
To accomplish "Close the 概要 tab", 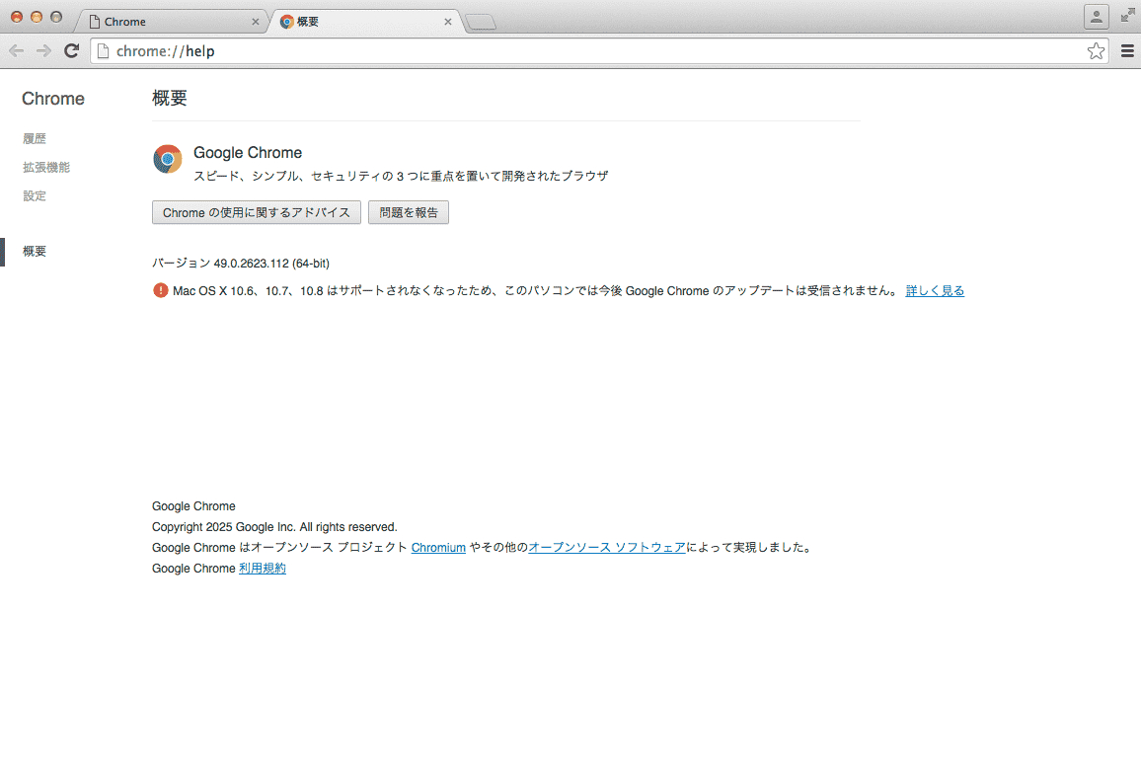I will tap(447, 22).
